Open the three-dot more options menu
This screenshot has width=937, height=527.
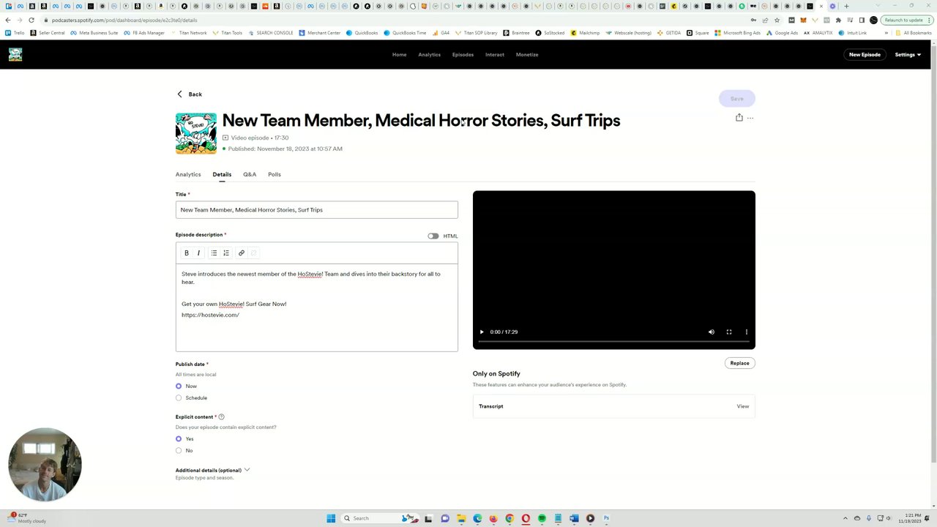750,118
